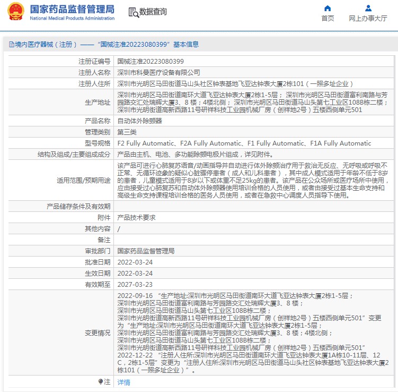Open the 数据查询 search icon
This screenshot has height=392, width=398.
pyautogui.click(x=134, y=12)
